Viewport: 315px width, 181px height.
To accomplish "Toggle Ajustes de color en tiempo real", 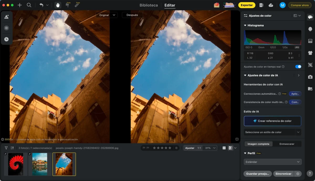I will click(298, 67).
